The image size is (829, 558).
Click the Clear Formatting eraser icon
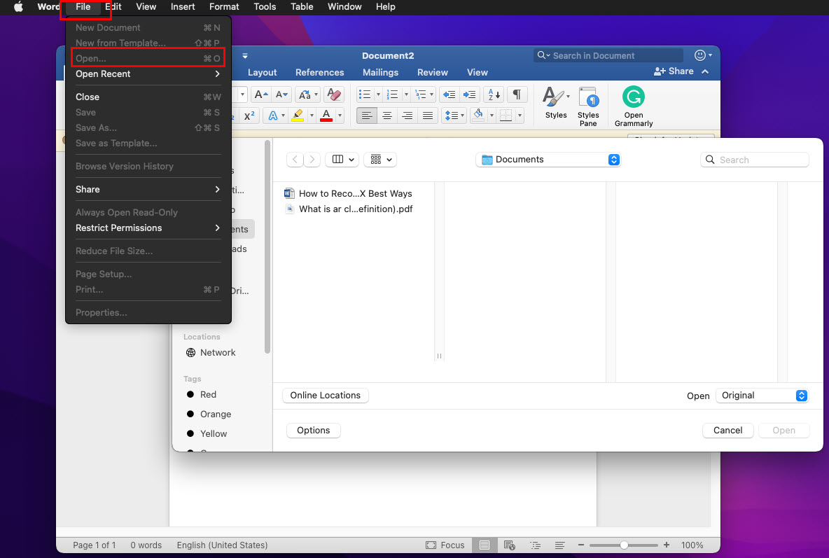(334, 95)
